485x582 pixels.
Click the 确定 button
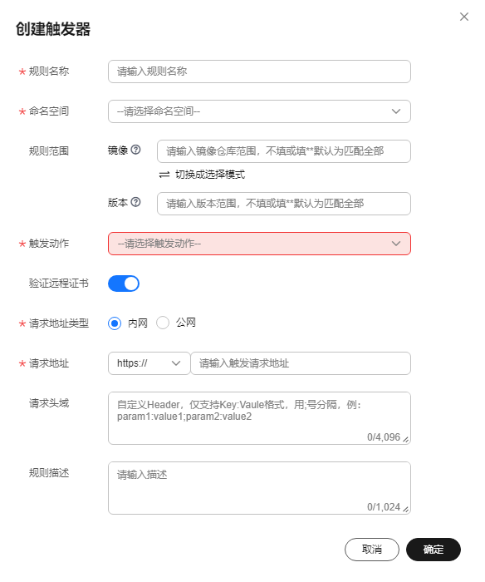pos(434,550)
